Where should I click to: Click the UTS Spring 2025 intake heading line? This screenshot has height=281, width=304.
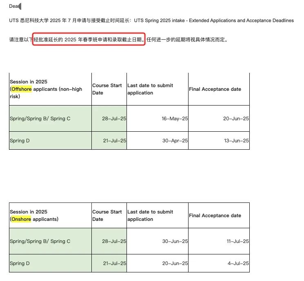click(151, 20)
